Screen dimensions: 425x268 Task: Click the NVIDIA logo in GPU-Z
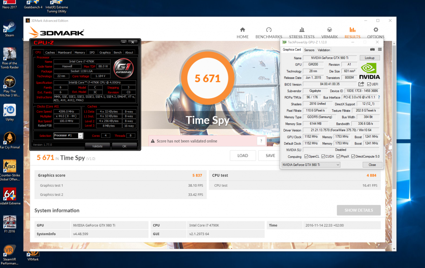pos(370,71)
